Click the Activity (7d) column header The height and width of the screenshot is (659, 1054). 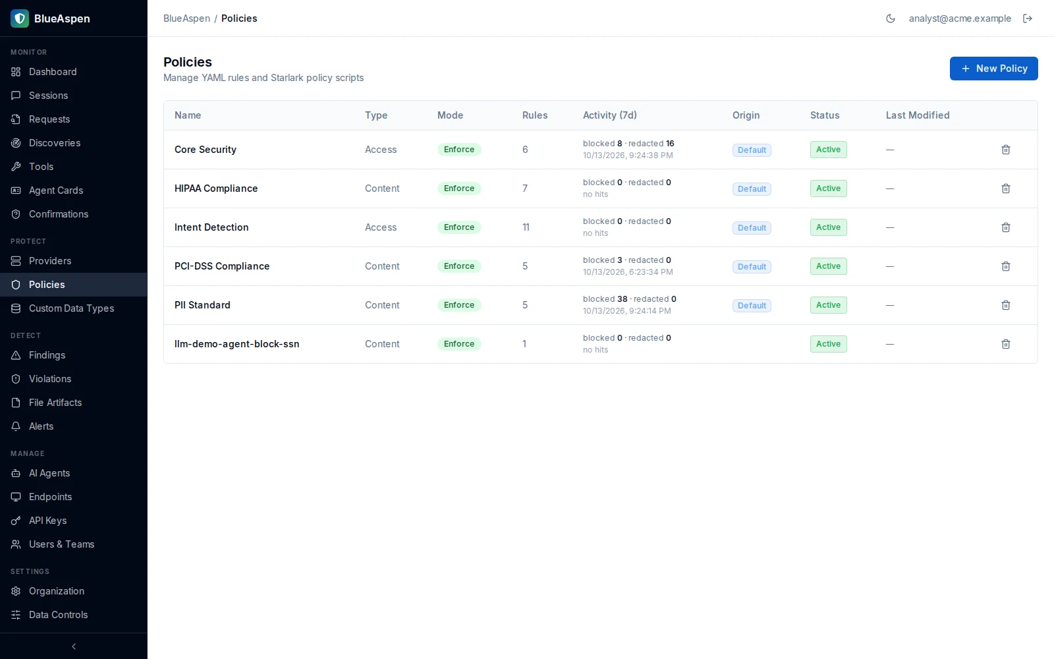[609, 115]
